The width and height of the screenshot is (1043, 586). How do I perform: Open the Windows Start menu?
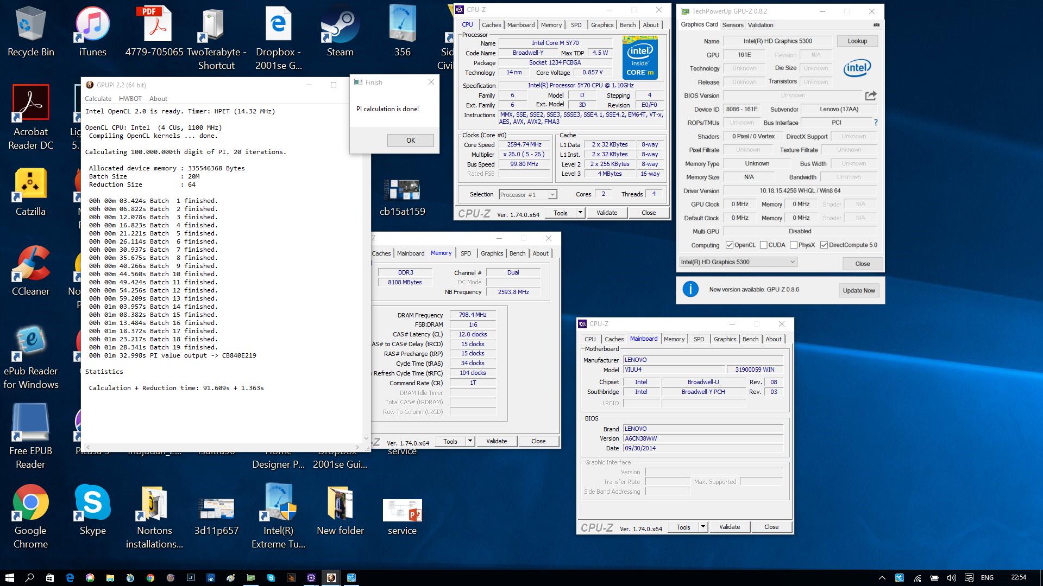(x=9, y=577)
